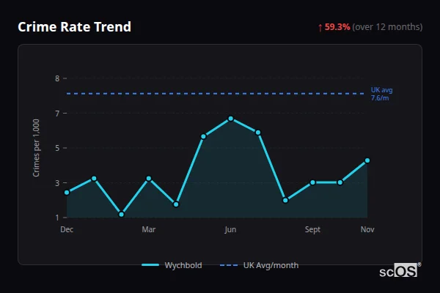Click the y-axis value 3
This screenshot has width=440, height=293.
57,183
